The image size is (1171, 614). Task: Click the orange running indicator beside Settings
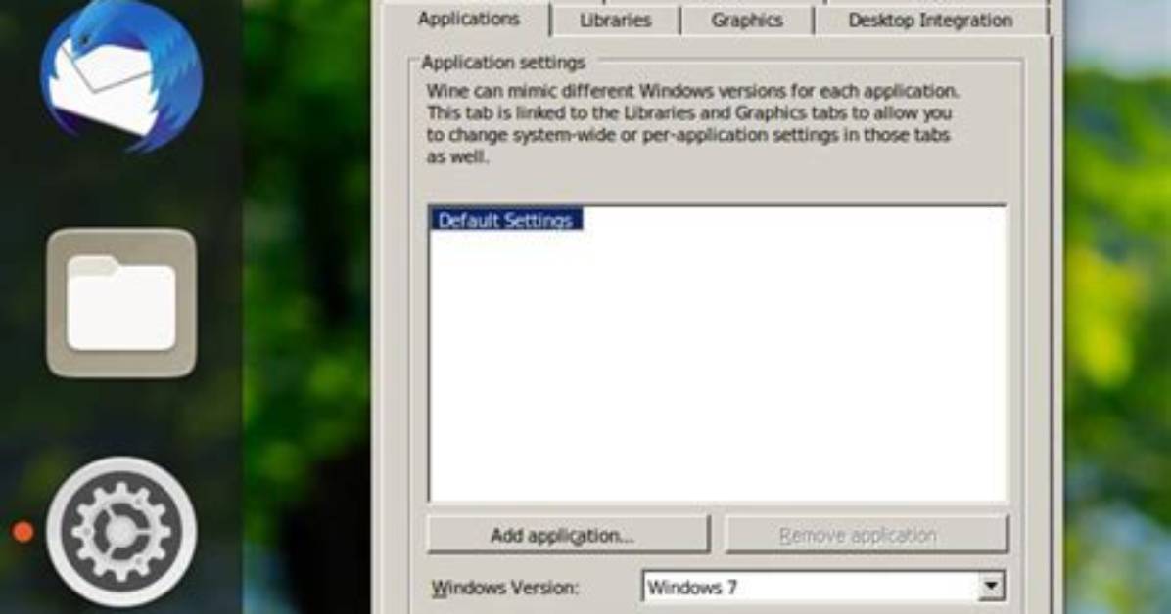23,532
